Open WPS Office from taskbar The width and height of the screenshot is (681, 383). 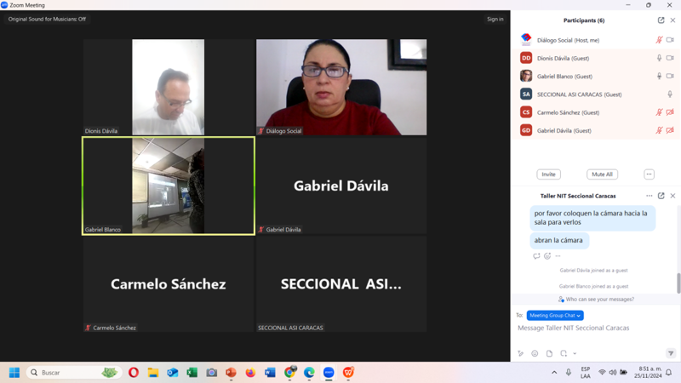(348, 373)
